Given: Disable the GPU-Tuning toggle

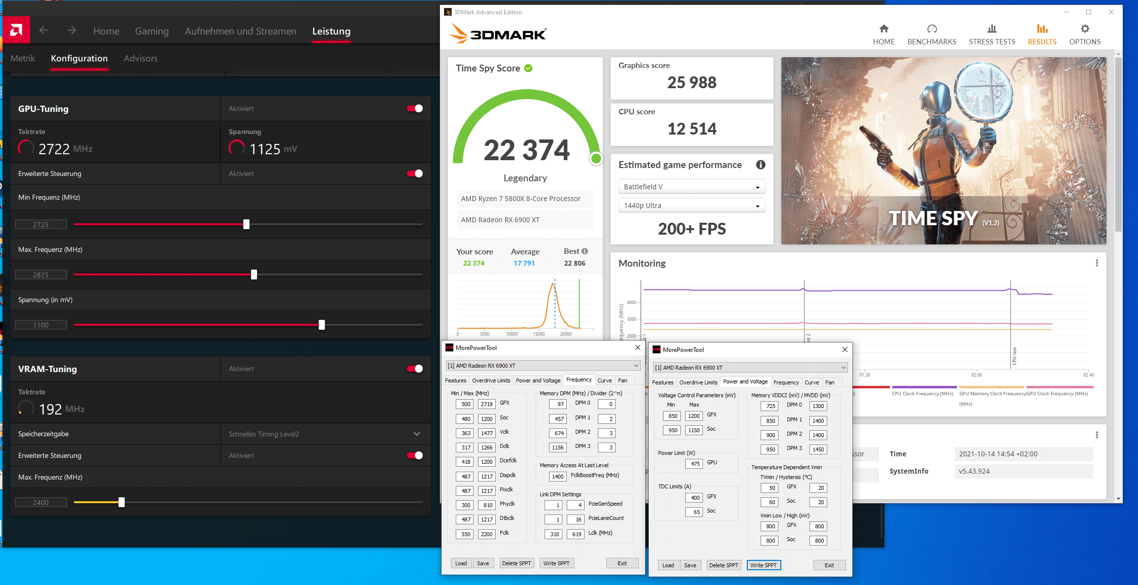Looking at the screenshot, I should [x=415, y=108].
